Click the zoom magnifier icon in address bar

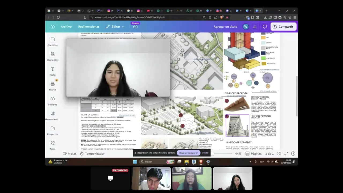click(204, 17)
